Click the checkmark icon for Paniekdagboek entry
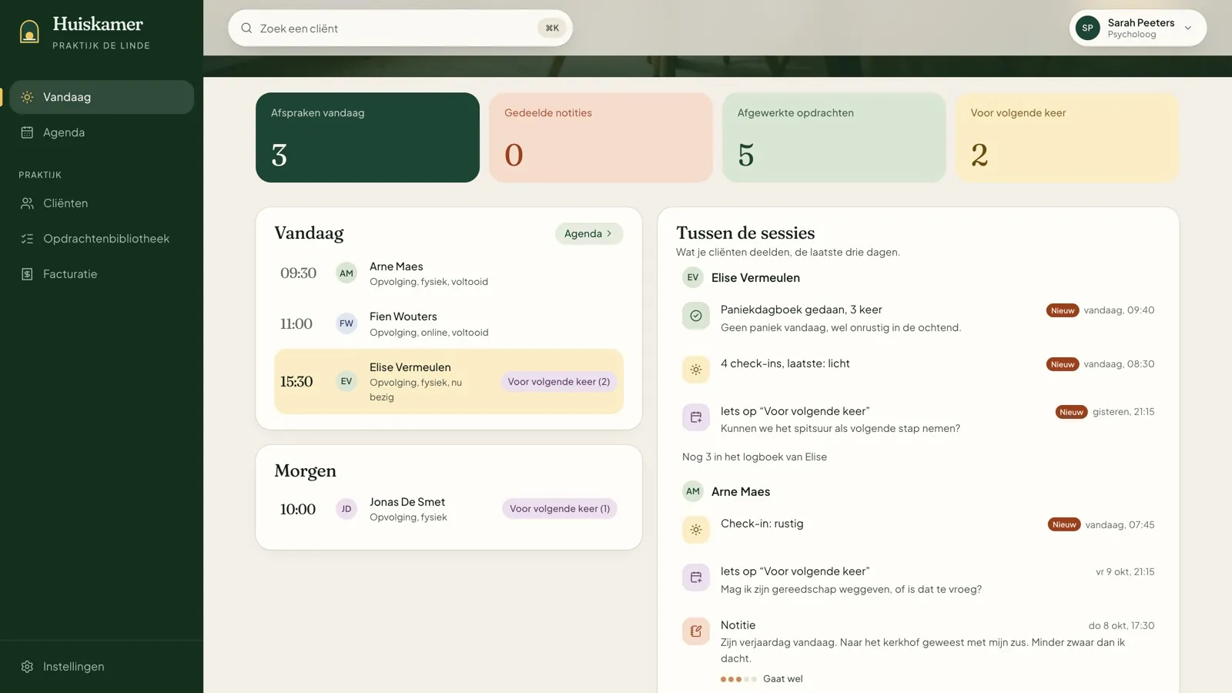 696,316
